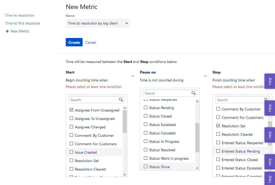The width and height of the screenshot is (275, 185).
Task: Open Time to first response metric
Action: point(22,23)
